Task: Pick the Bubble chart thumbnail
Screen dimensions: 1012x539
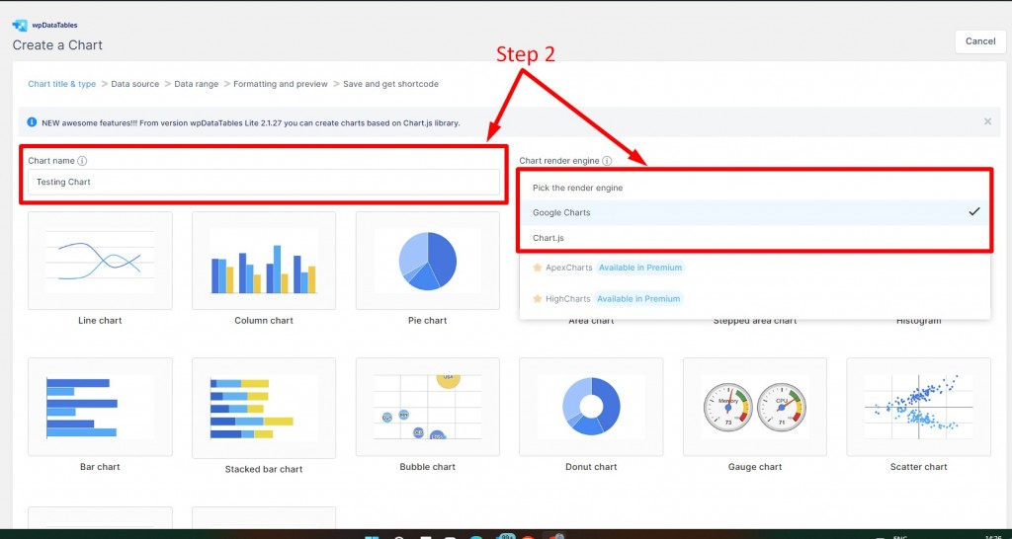Action: [x=427, y=407]
